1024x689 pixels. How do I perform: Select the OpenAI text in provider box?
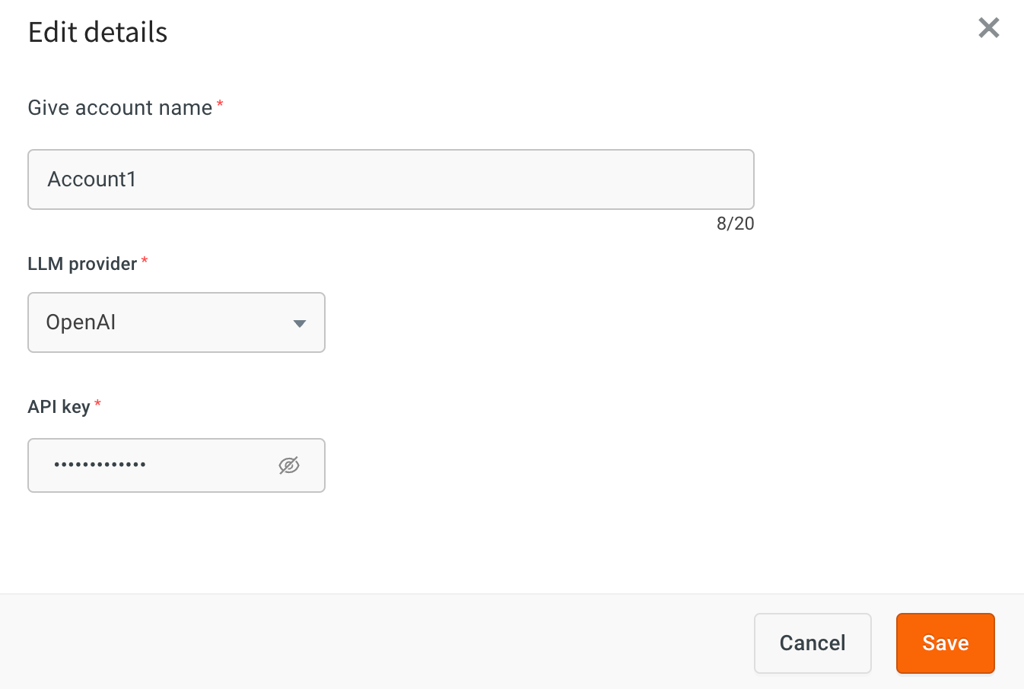point(81,322)
